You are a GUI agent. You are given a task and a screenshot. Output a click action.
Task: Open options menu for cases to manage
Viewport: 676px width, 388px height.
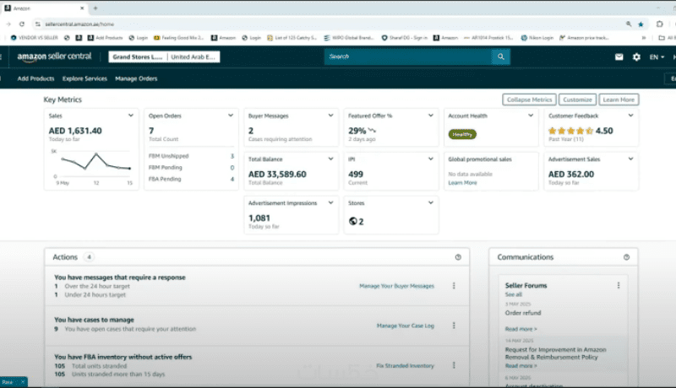pyautogui.click(x=454, y=326)
